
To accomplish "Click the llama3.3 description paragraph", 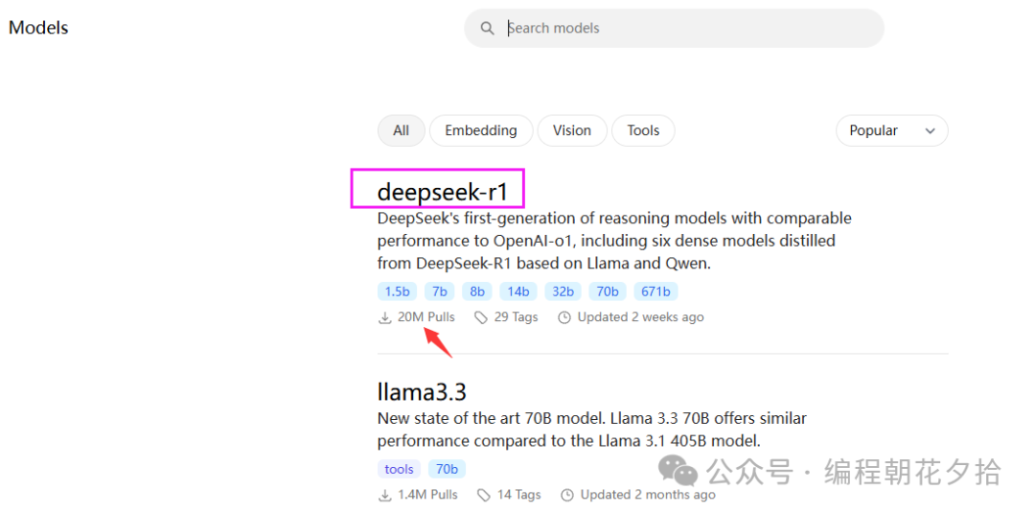I will point(592,430).
